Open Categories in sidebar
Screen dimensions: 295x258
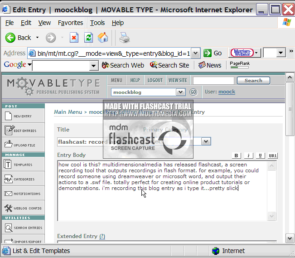pyautogui.click(x=23, y=179)
